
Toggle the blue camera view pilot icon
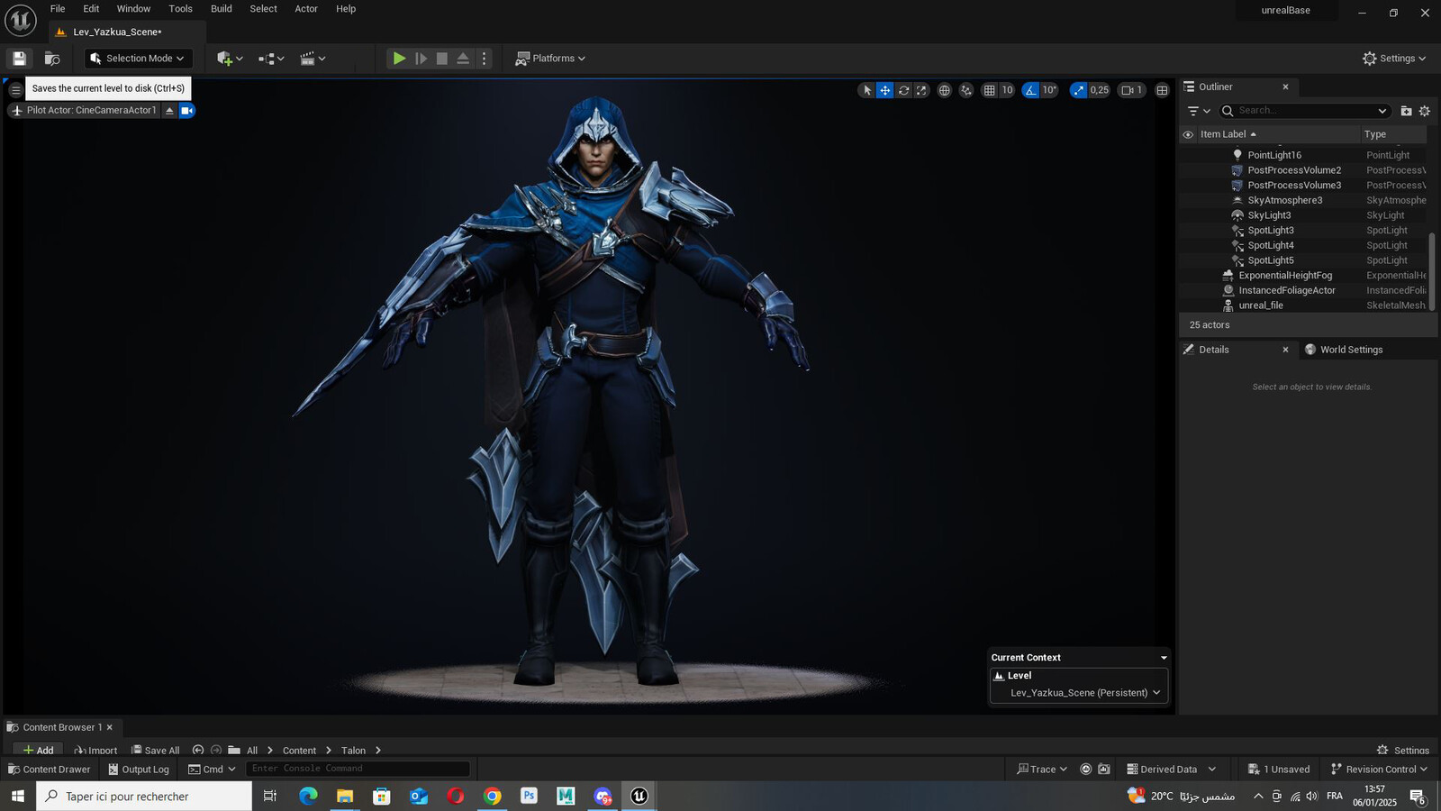click(x=186, y=111)
